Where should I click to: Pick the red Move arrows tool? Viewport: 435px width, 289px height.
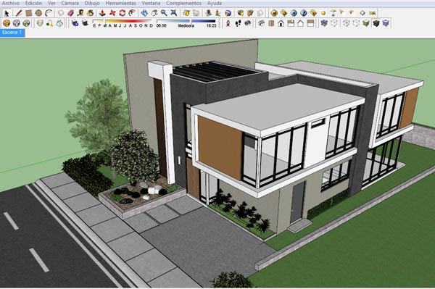click(x=112, y=13)
